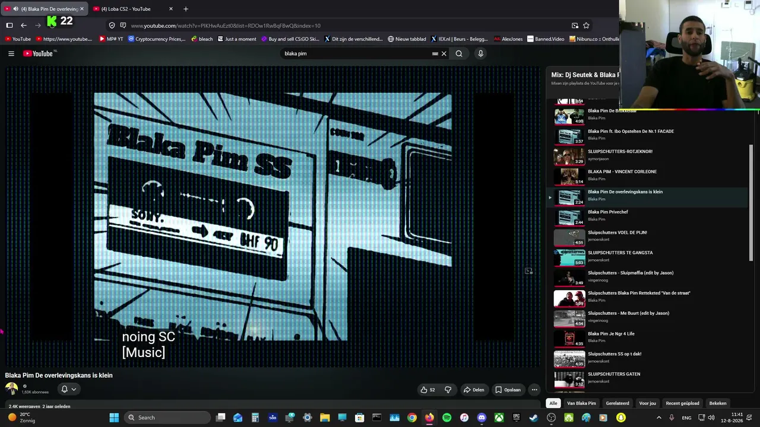Open more actions menu under the video

click(x=534, y=390)
